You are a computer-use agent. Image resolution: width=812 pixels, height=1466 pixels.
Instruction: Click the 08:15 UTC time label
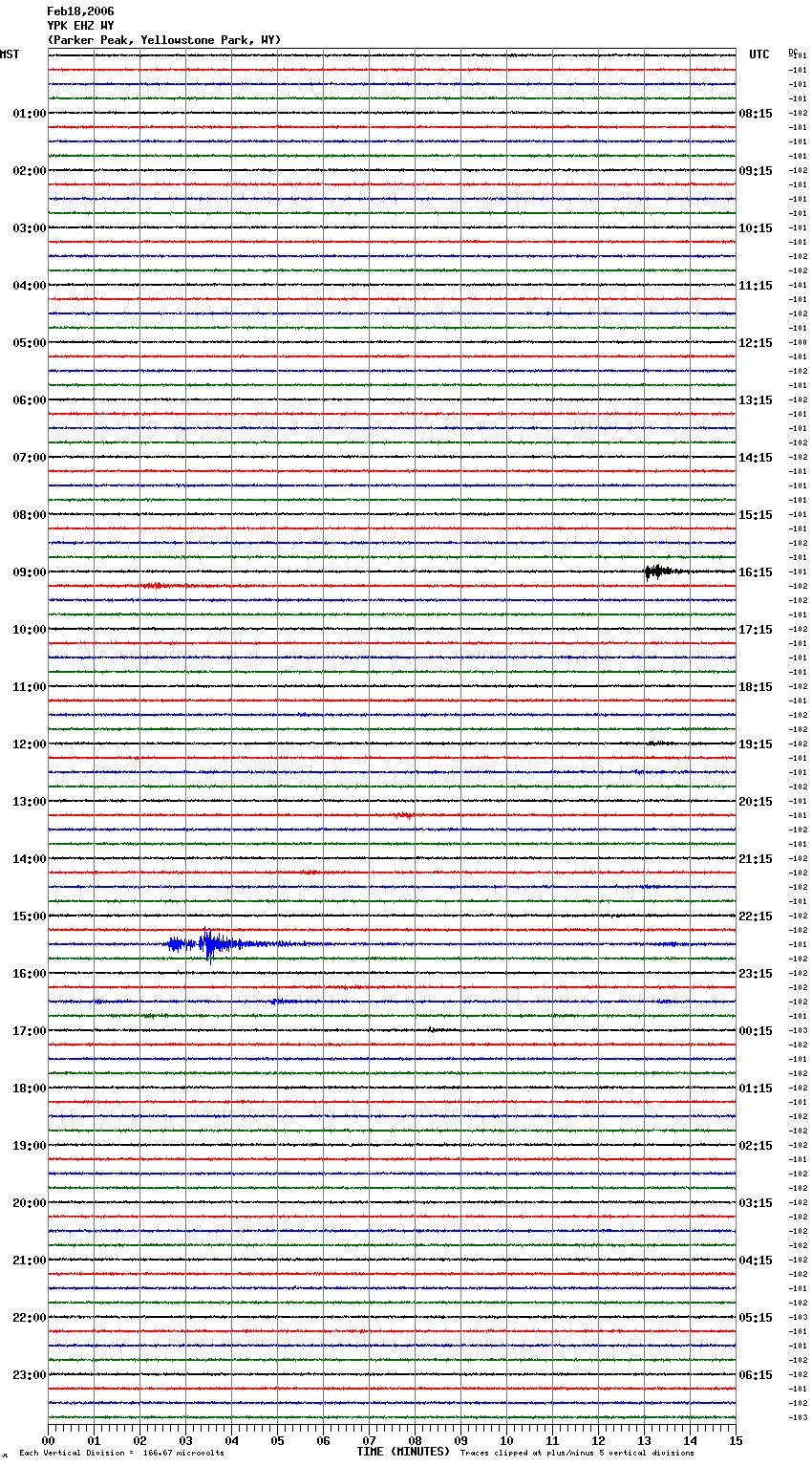tap(756, 114)
